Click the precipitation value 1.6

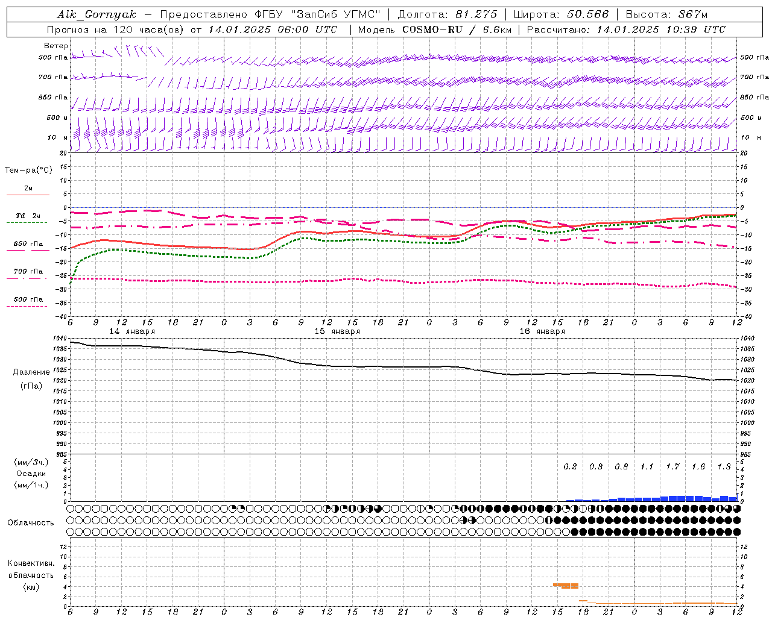click(698, 466)
